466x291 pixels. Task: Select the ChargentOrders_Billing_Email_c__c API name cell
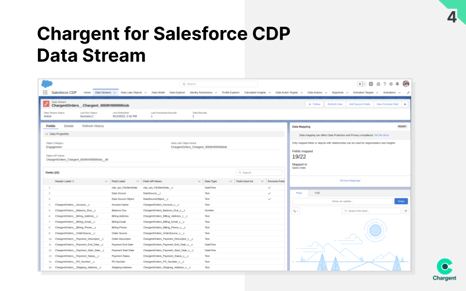coord(164,222)
